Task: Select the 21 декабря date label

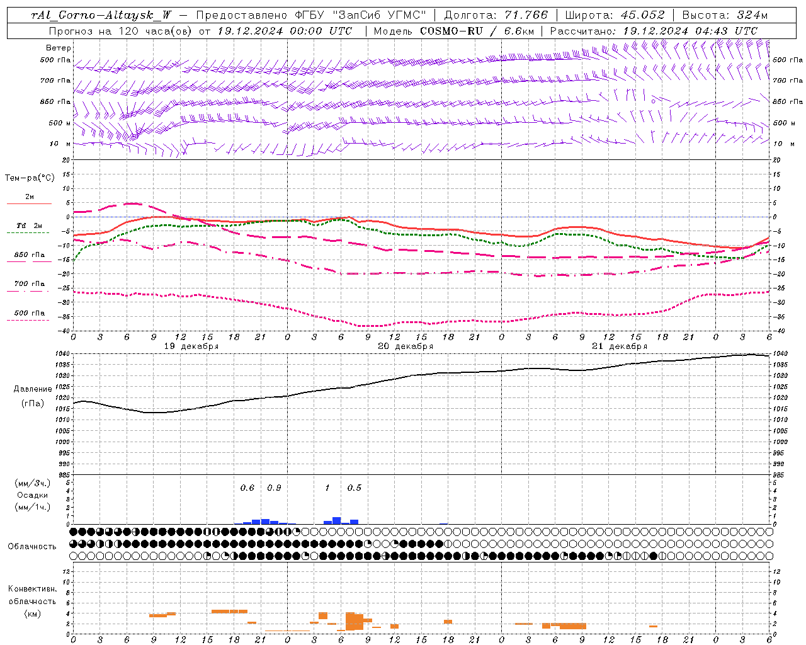Action: 620,346
